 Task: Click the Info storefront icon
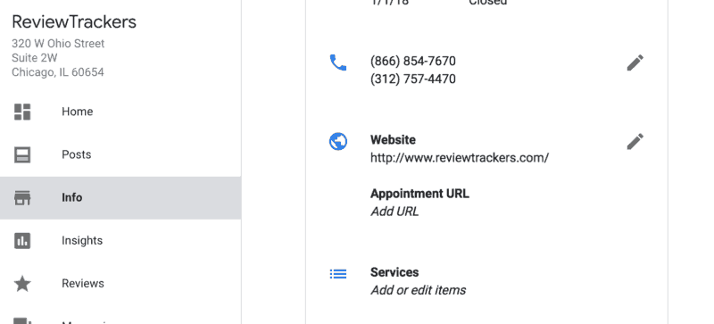pos(22,198)
